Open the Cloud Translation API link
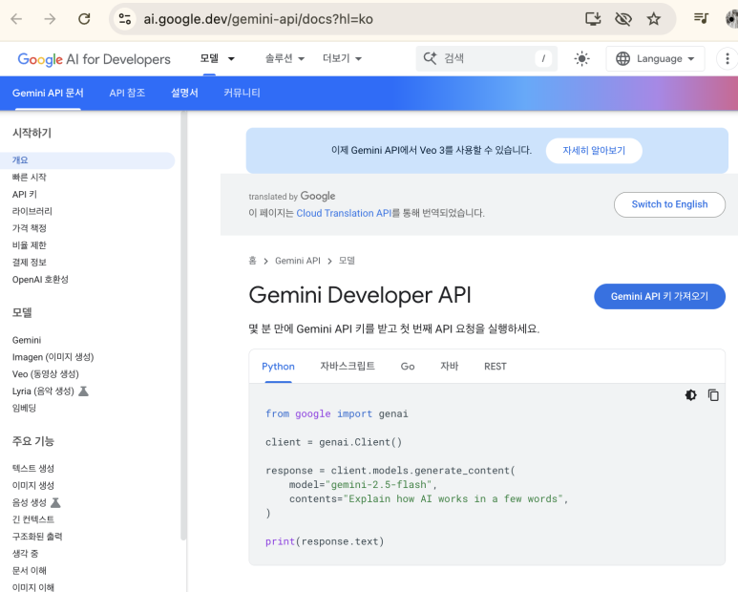 tap(344, 213)
